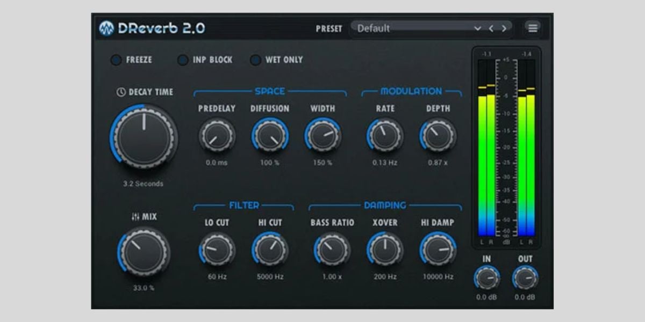Click the DReverb logo icon
The width and height of the screenshot is (645, 322).
[x=106, y=28]
